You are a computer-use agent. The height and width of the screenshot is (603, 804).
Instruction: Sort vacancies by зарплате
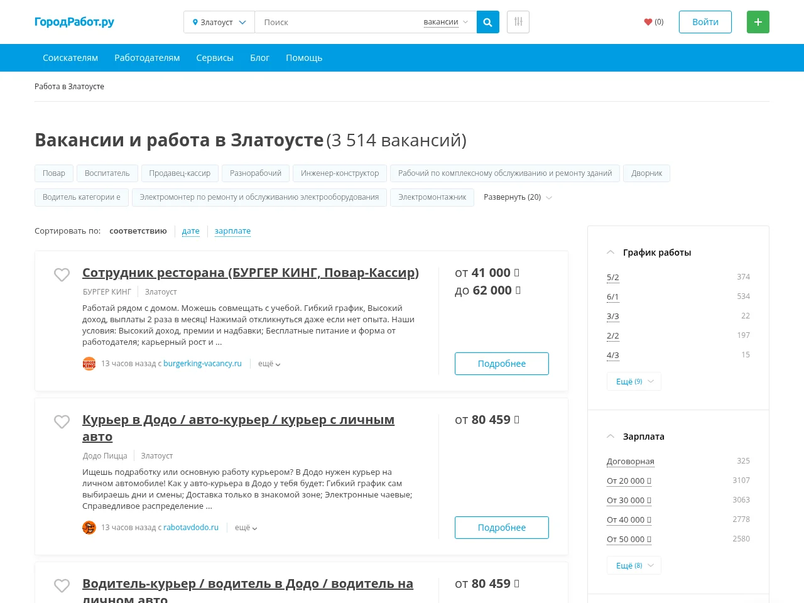pos(232,231)
